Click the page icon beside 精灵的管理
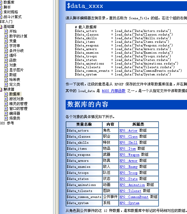This screenshot has width=187, height=214. [x=6, y=104]
